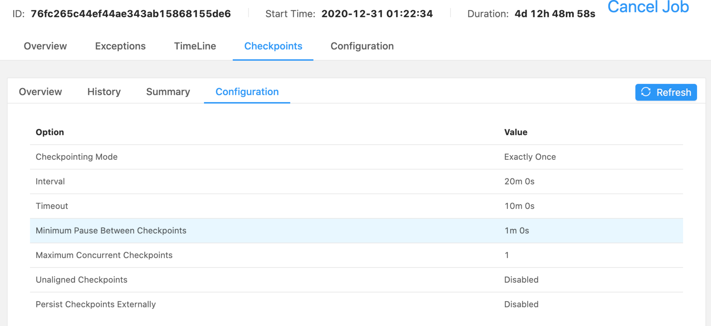The width and height of the screenshot is (711, 326).
Task: Open the job-level Overview tab beside Exceptions
Action: coord(45,46)
